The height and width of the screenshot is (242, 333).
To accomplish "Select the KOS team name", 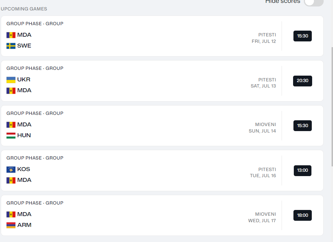I will (24, 169).
